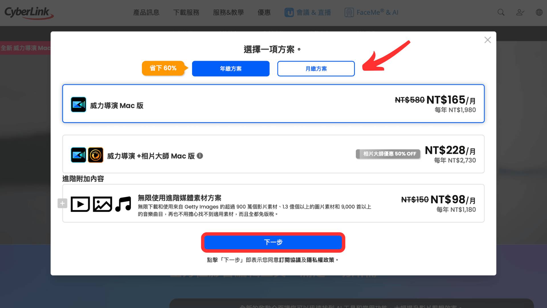Click the 選擇一項方案 heading
The image size is (547, 308).
click(x=272, y=49)
